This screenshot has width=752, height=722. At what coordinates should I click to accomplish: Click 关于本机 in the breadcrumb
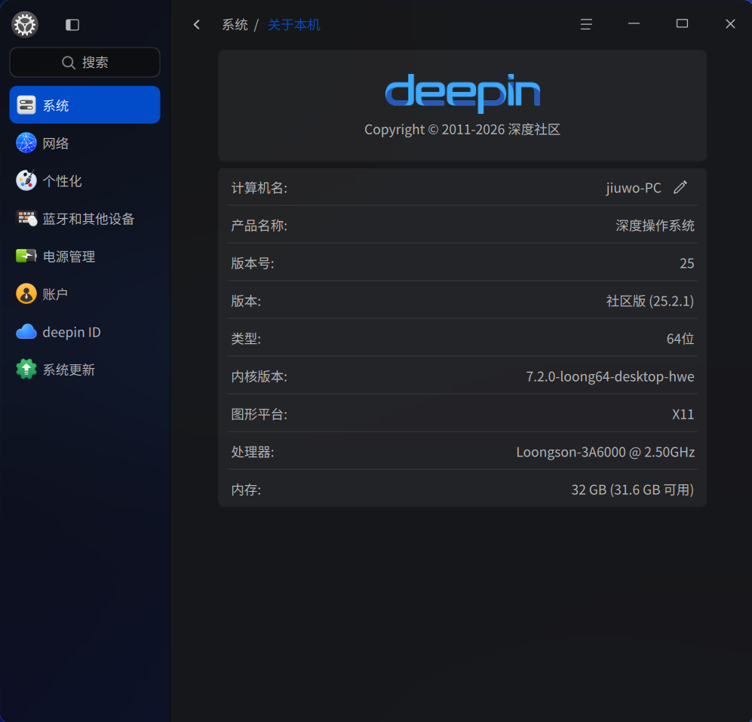click(294, 24)
